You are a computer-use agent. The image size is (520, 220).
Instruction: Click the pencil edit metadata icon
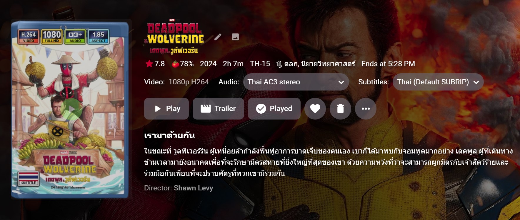click(x=218, y=37)
